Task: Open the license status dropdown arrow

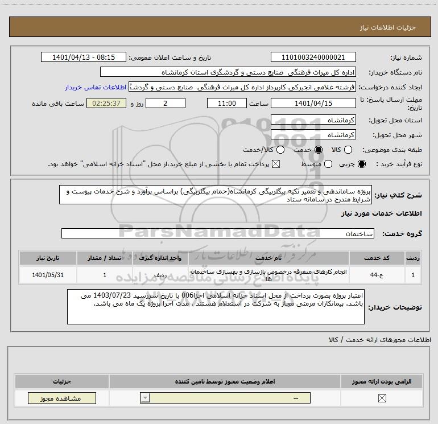Action: click(145, 398)
